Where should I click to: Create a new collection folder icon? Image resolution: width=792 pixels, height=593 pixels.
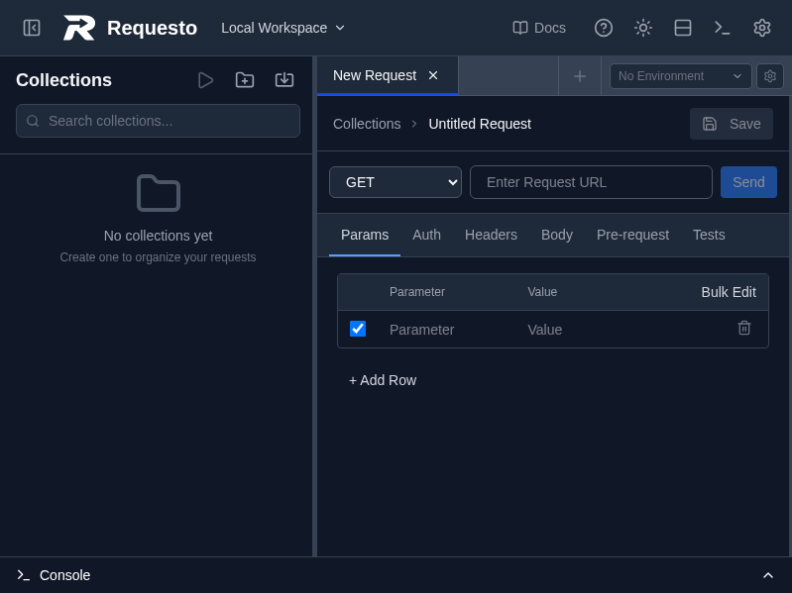[x=245, y=80]
